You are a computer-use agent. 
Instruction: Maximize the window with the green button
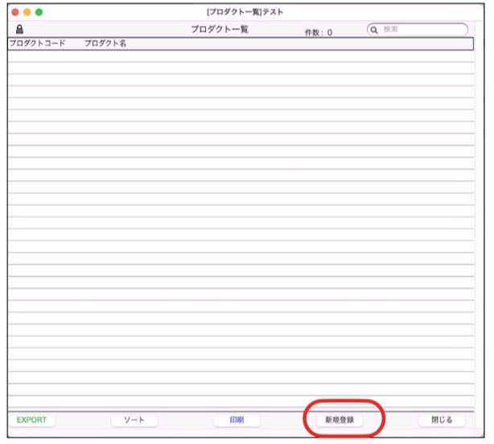pyautogui.click(x=39, y=12)
